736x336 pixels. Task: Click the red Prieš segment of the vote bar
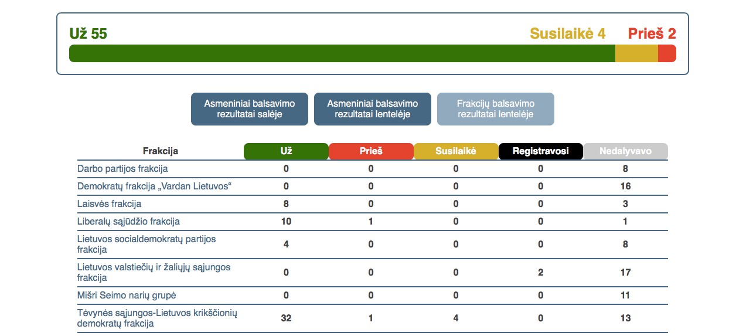(x=667, y=53)
